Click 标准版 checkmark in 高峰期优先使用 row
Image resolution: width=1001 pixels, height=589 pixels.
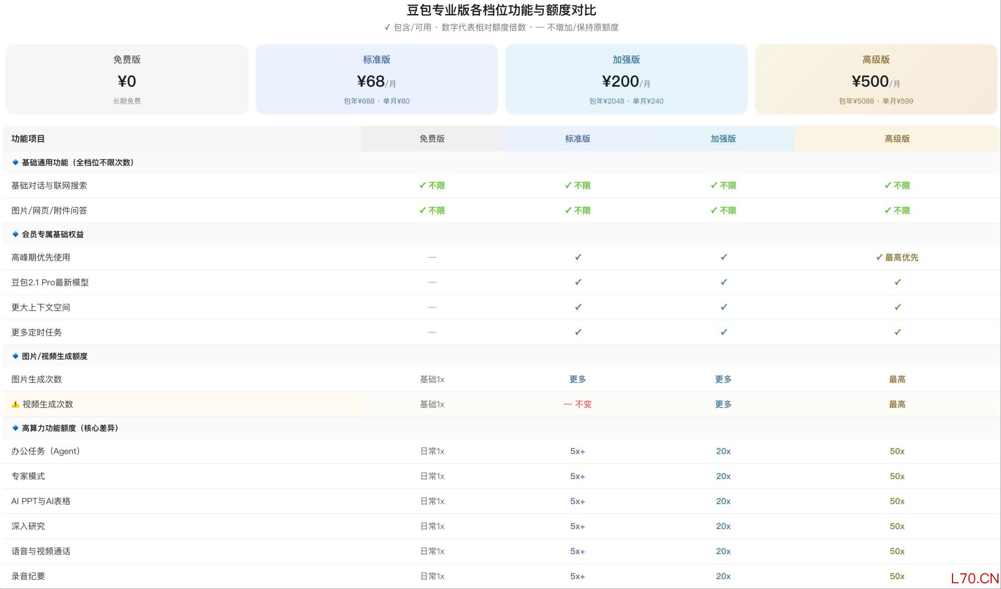point(578,257)
